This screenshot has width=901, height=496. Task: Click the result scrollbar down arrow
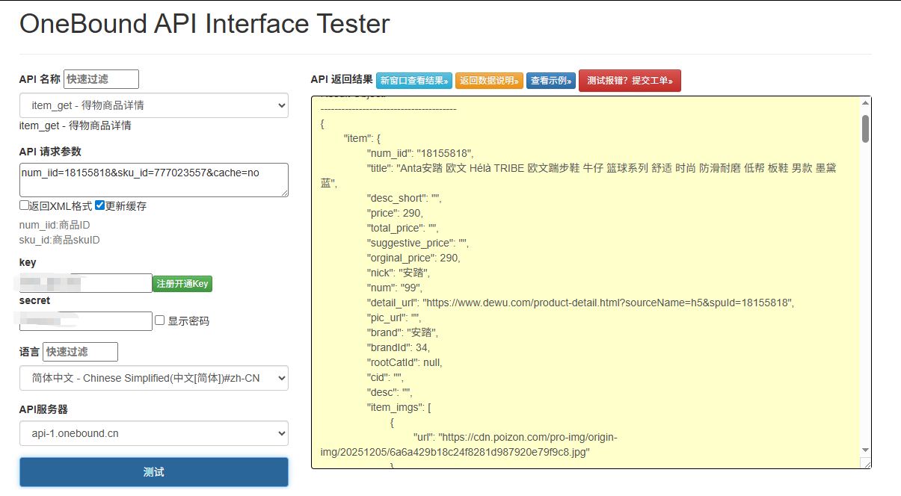pos(865,450)
